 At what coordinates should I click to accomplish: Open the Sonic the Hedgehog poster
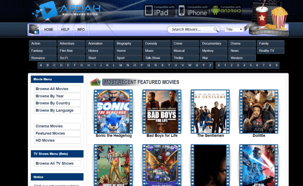(114, 112)
